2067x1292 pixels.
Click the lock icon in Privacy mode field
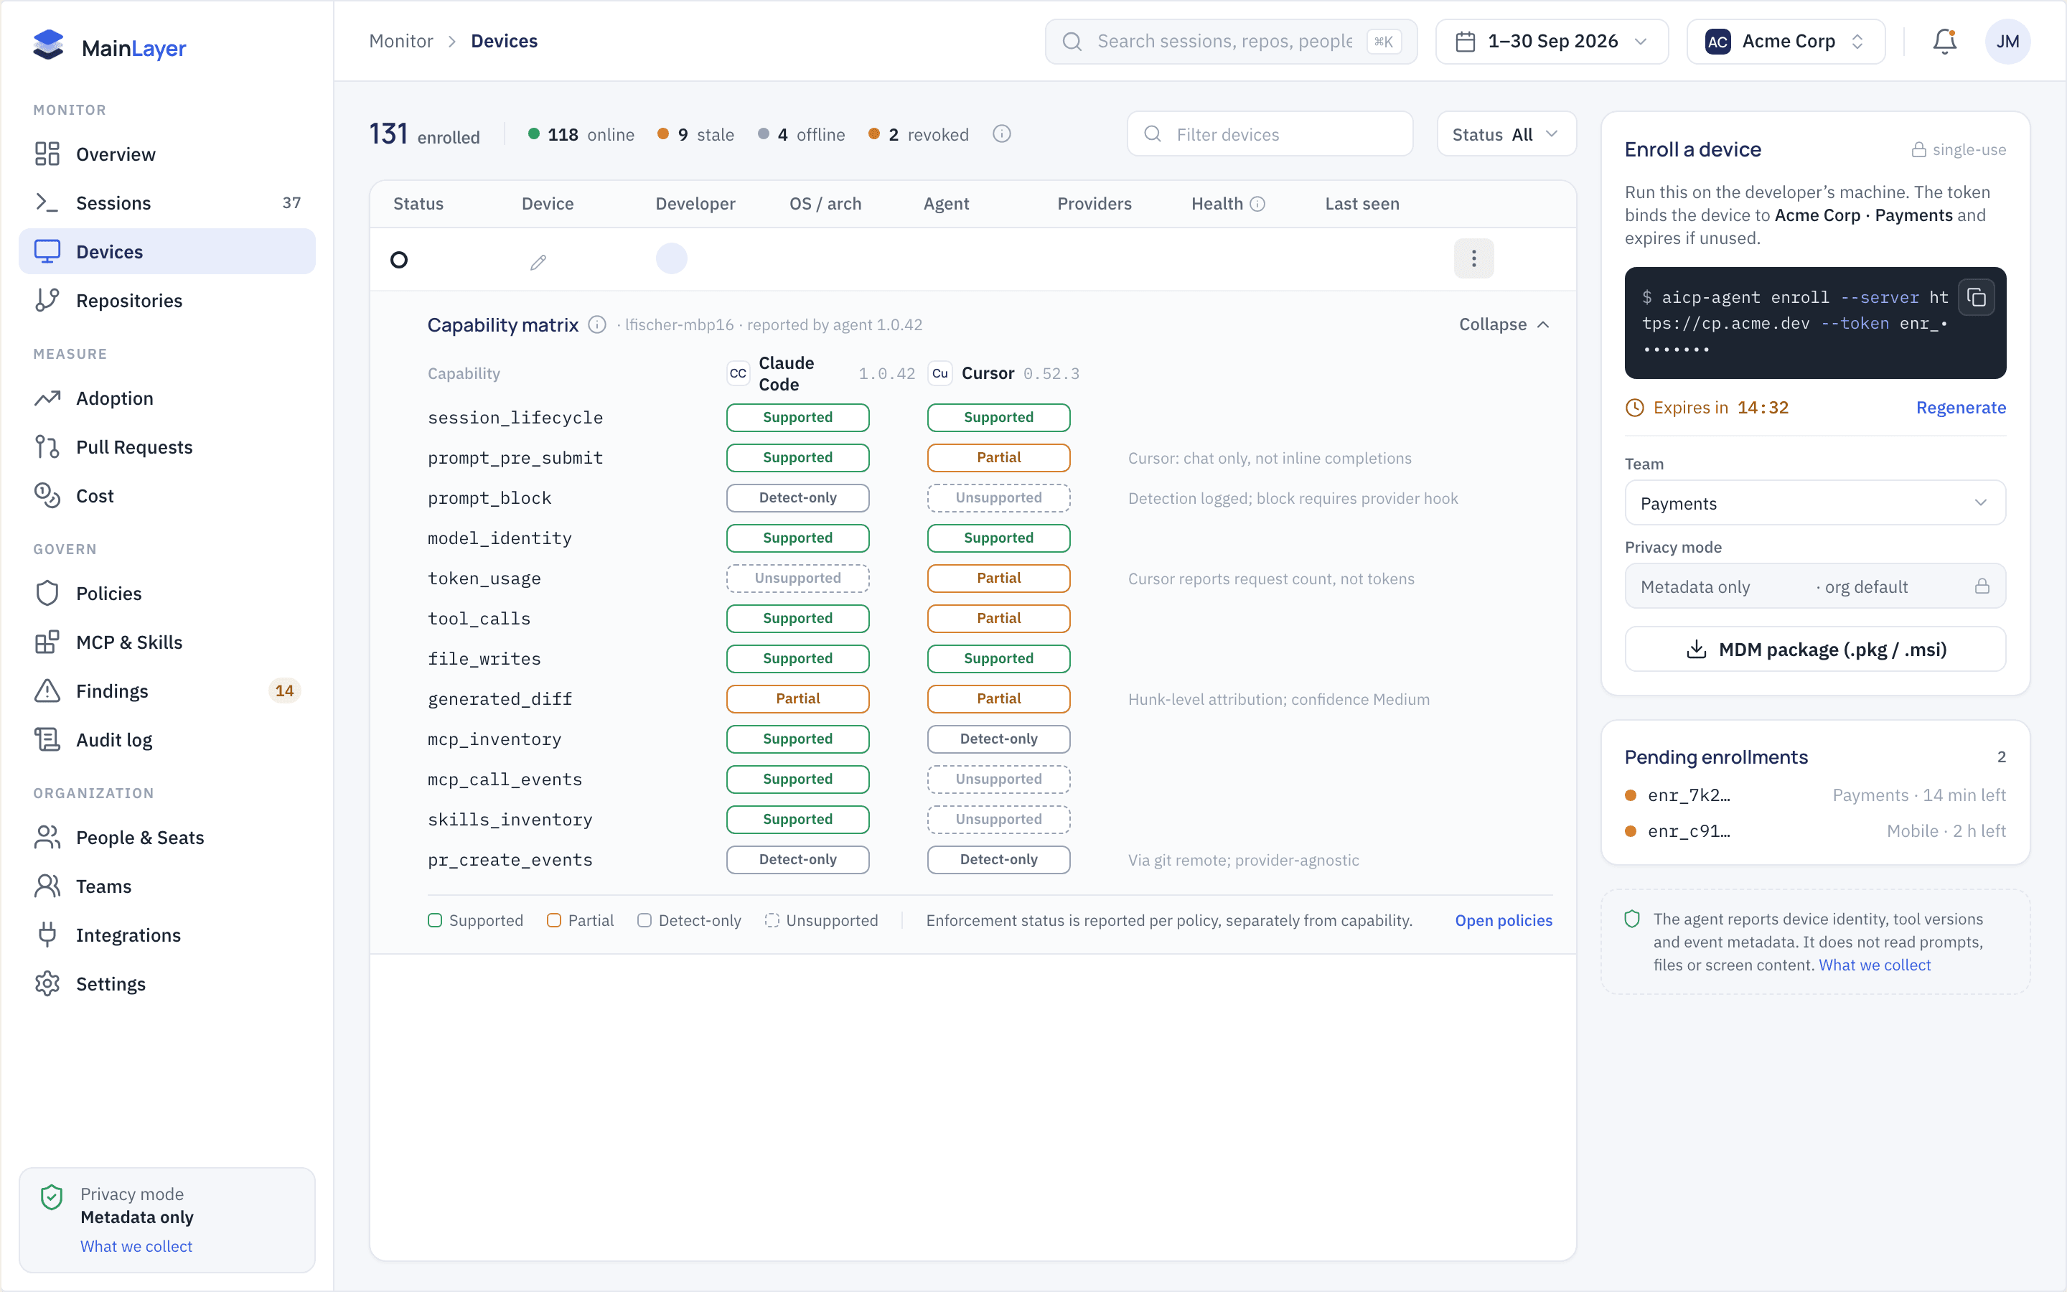(x=1982, y=586)
